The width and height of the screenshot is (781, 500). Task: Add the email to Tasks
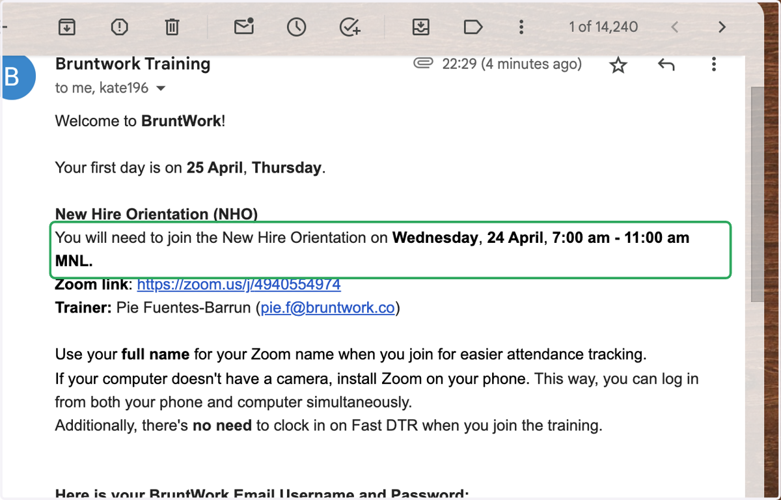pyautogui.click(x=350, y=27)
